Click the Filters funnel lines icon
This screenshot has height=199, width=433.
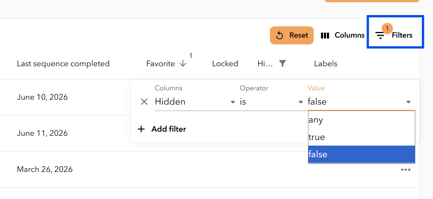coord(380,35)
